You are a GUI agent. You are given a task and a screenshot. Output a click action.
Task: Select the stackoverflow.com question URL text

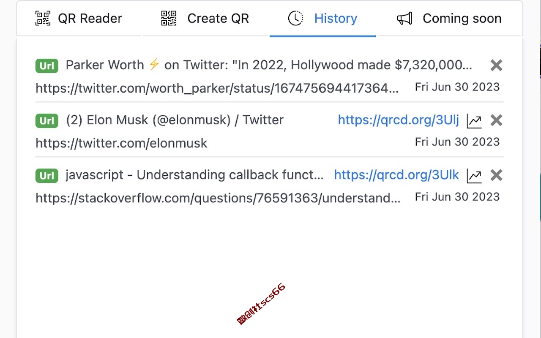pos(218,198)
